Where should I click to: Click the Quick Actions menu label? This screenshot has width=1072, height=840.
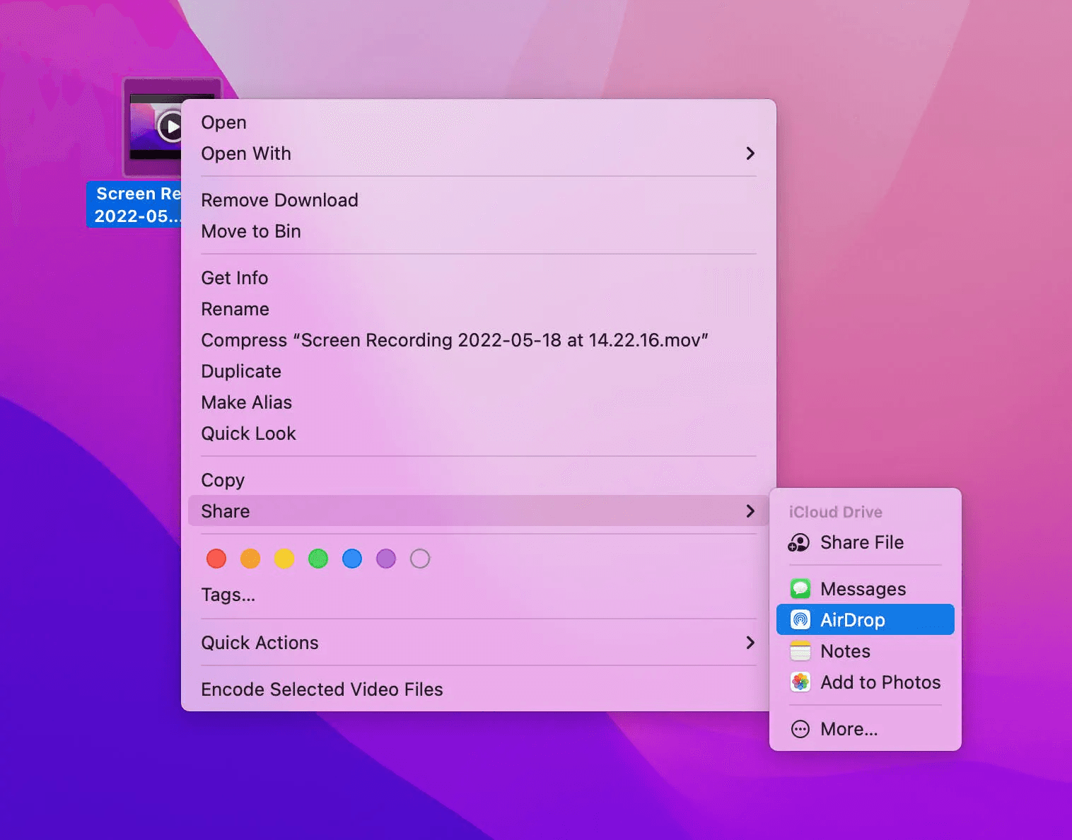260,643
